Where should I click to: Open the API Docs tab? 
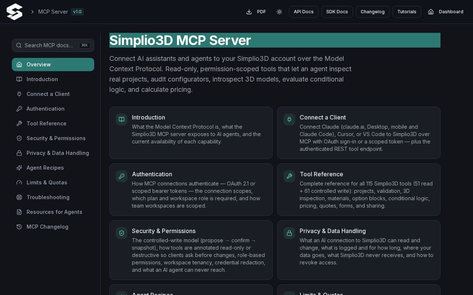click(x=304, y=12)
